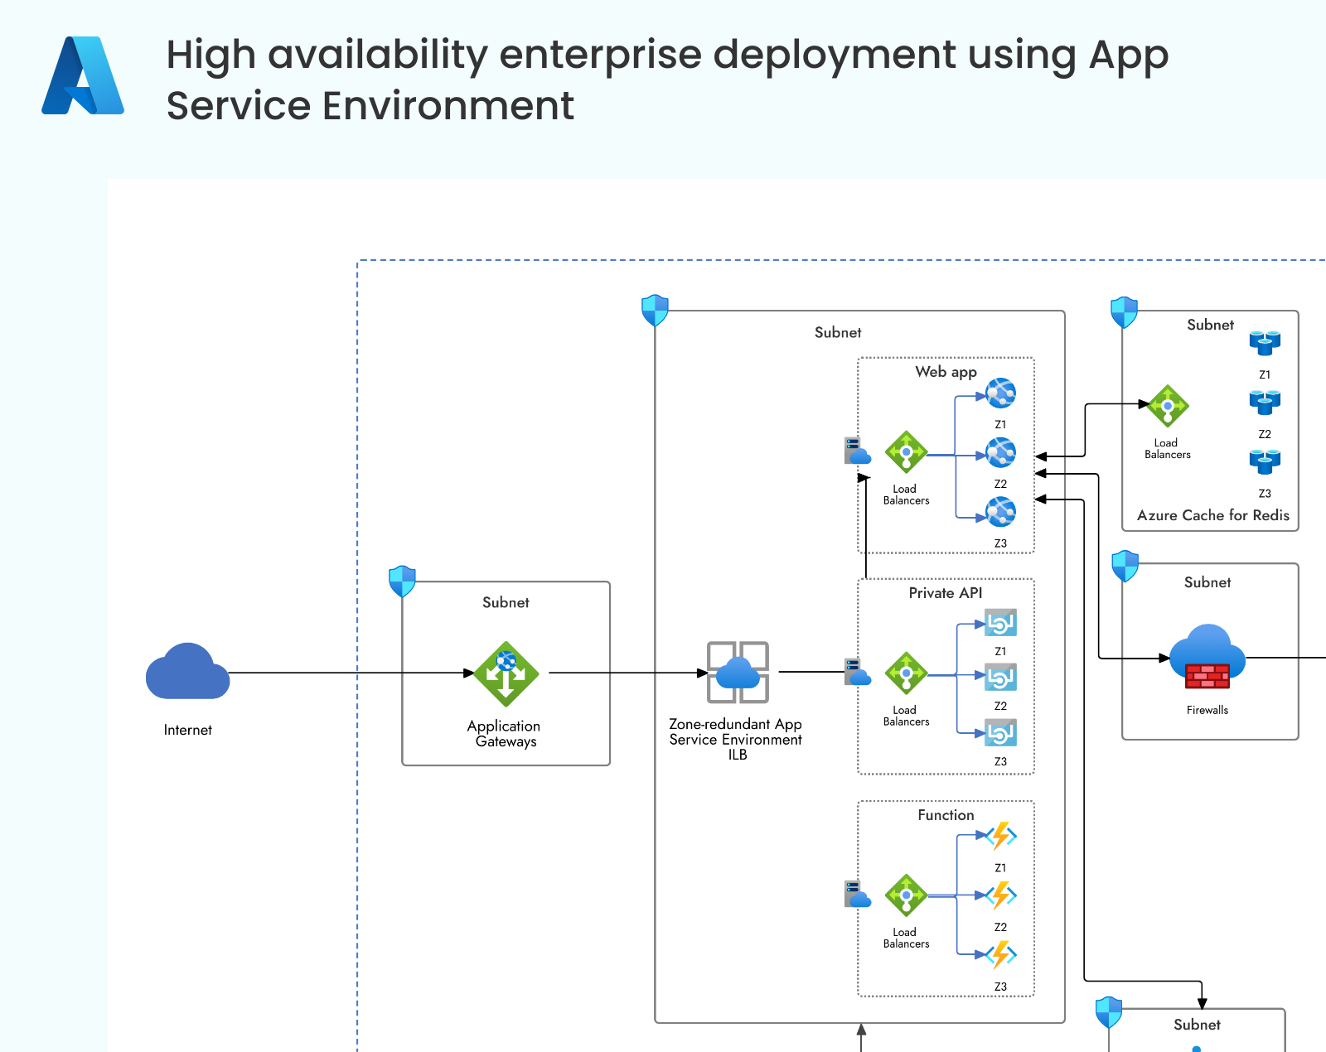Viewport: 1326px width, 1052px height.
Task: Click the Web app Z1 instance icon
Action: [1001, 393]
